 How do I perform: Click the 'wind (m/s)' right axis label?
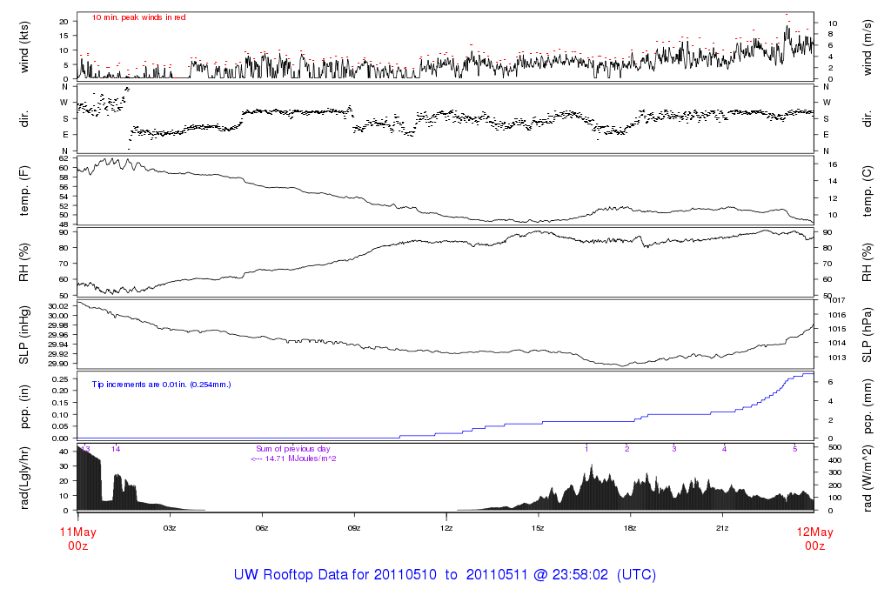point(868,45)
